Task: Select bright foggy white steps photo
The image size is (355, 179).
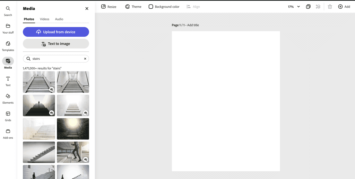Action: 73,105
